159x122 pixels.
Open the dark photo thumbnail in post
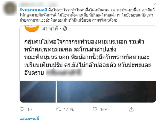click(88, 92)
